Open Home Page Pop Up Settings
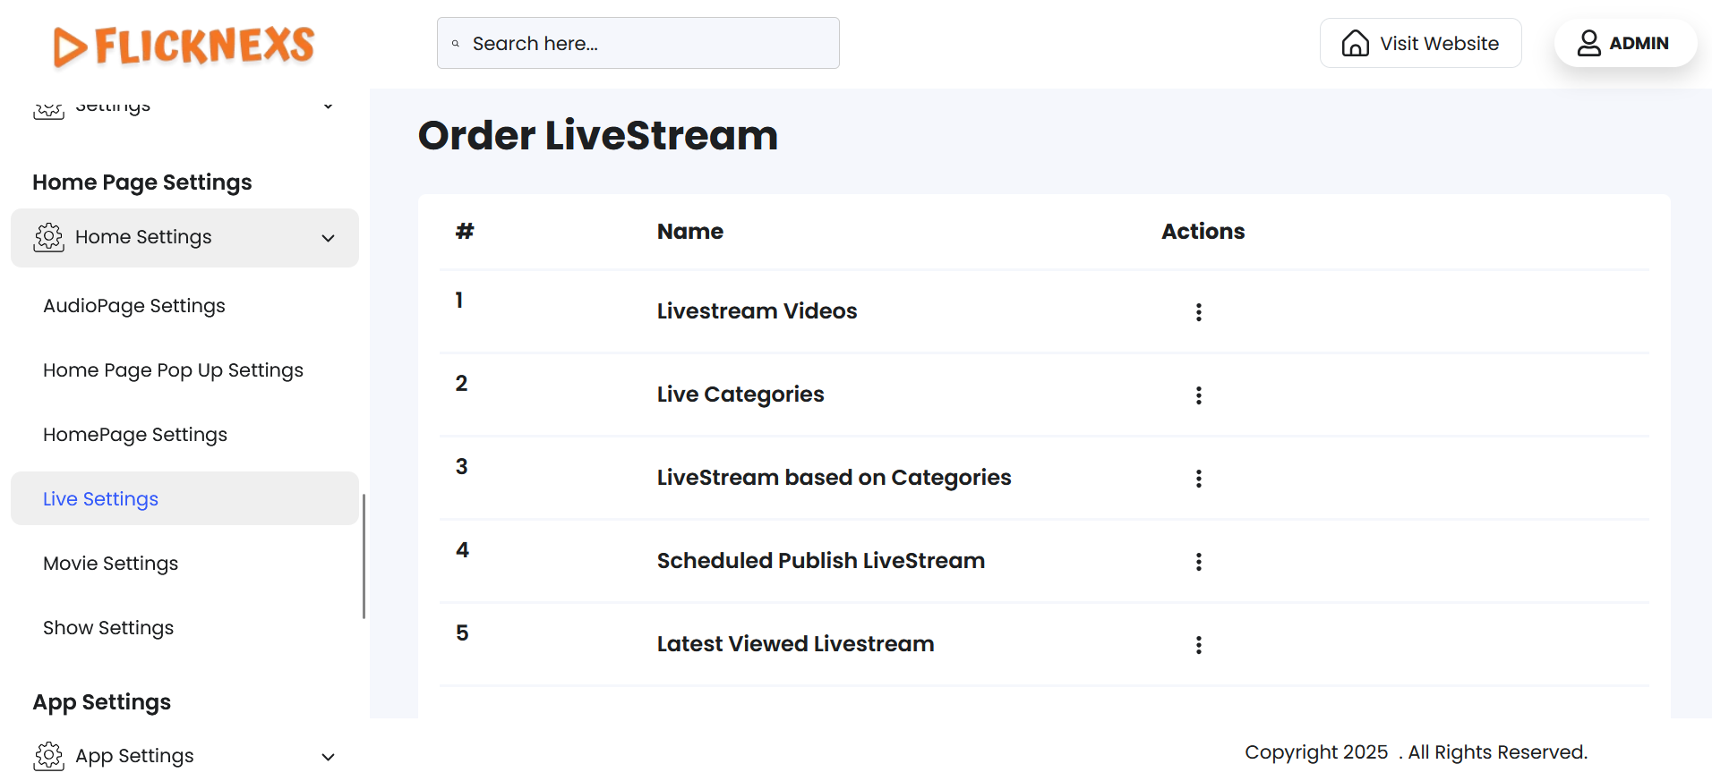 click(173, 370)
